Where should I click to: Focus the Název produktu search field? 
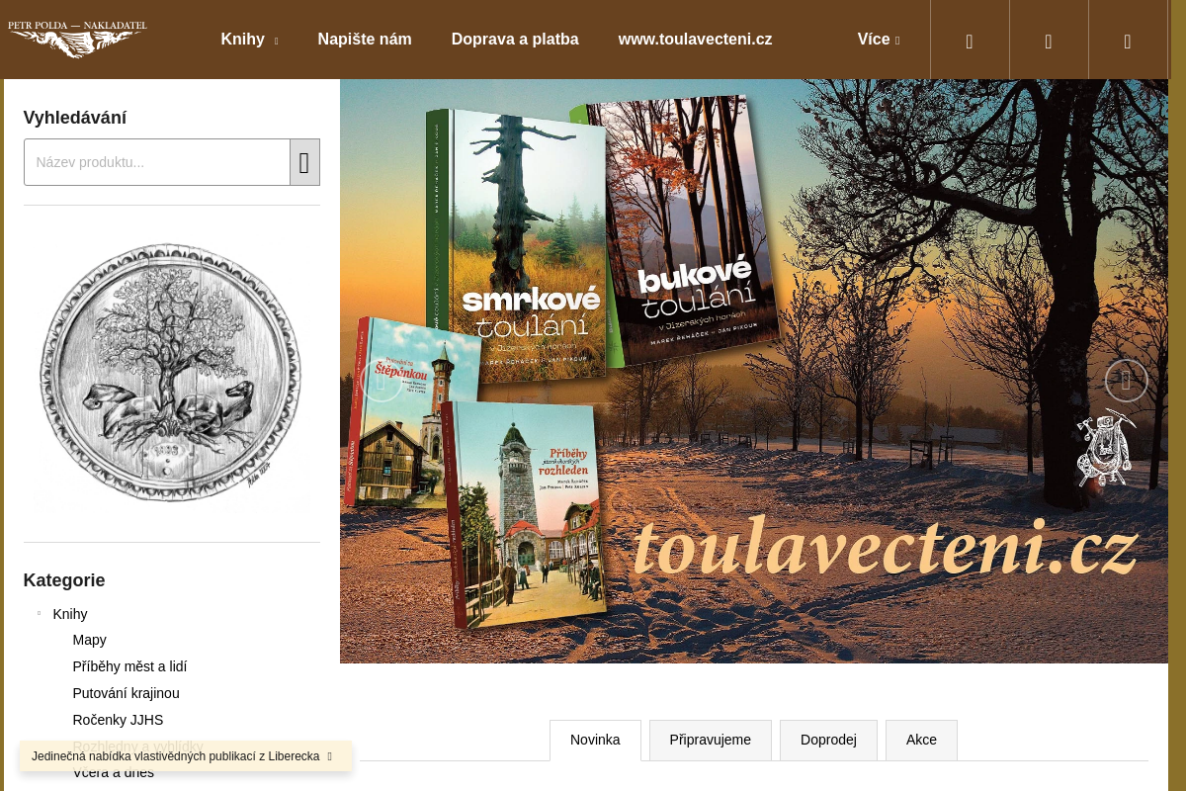pos(157,162)
